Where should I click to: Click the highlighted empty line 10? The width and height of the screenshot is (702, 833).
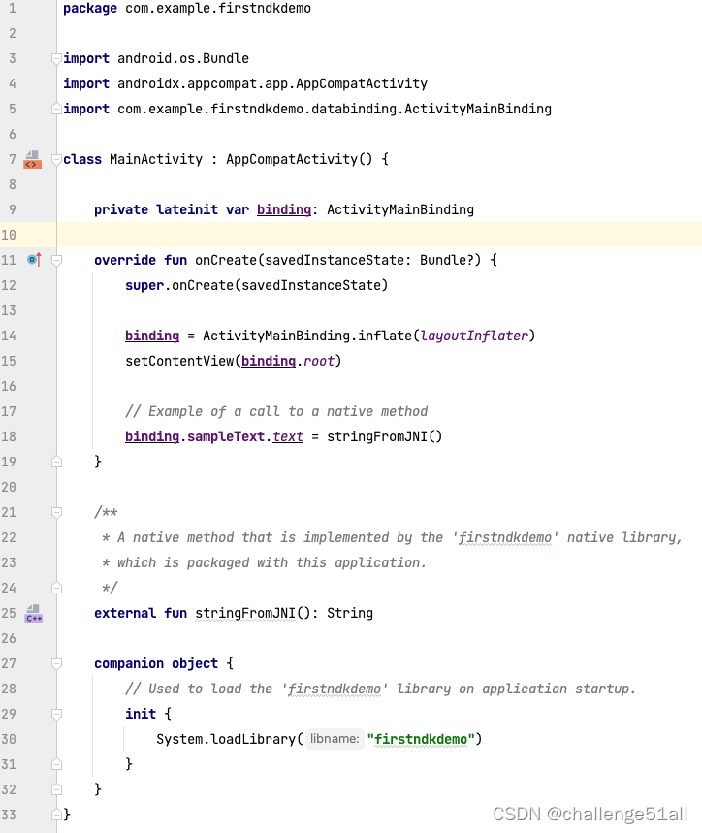point(379,235)
